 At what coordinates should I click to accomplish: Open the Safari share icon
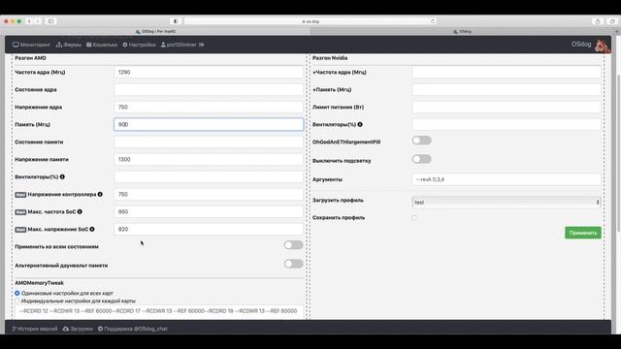pyautogui.click(x=598, y=21)
